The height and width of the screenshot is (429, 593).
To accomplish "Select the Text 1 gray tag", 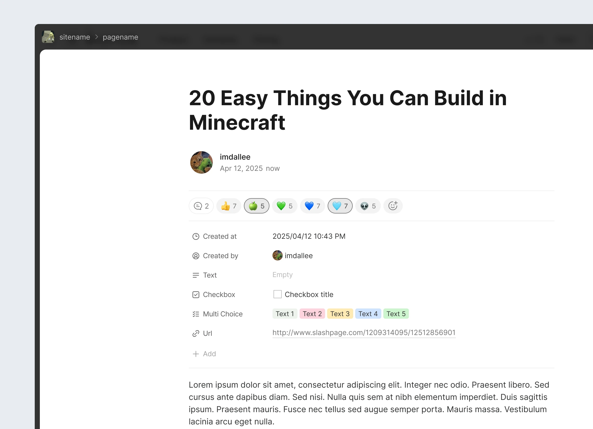I will [x=285, y=314].
